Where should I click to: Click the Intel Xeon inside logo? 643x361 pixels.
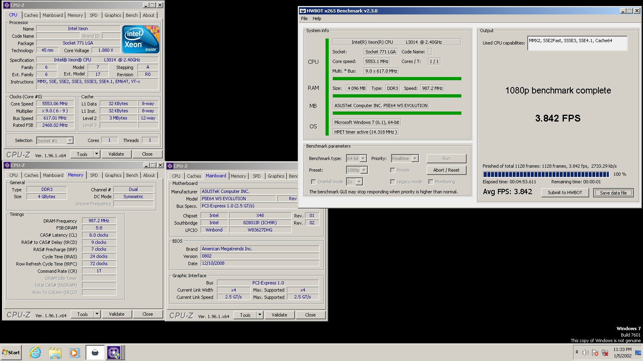click(x=141, y=39)
